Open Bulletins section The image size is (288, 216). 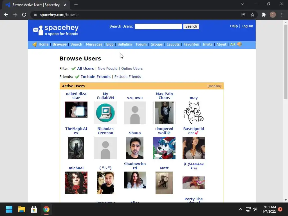(125, 44)
